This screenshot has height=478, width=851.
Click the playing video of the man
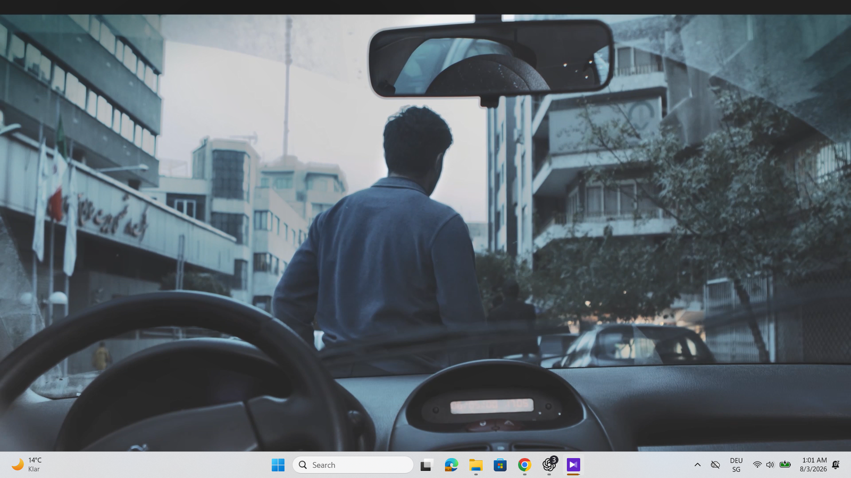click(x=425, y=233)
